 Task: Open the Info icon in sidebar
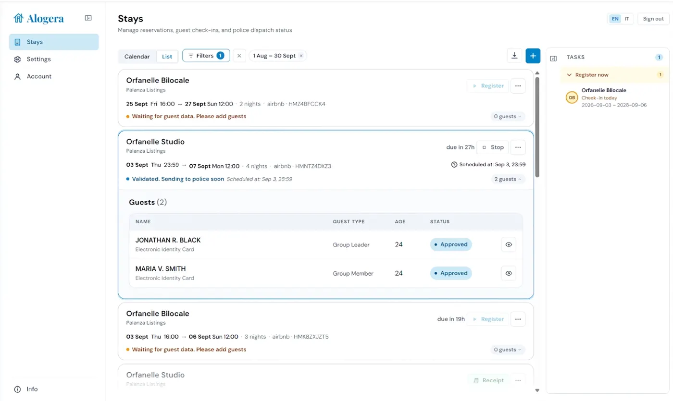(18, 389)
